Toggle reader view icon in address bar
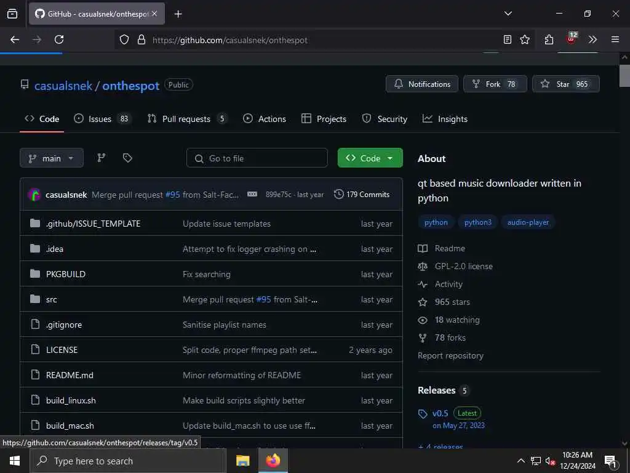The width and height of the screenshot is (630, 473). [x=508, y=39]
